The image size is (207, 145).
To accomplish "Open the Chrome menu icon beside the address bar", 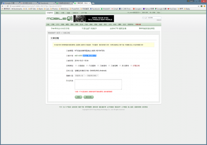I will 204,6.
